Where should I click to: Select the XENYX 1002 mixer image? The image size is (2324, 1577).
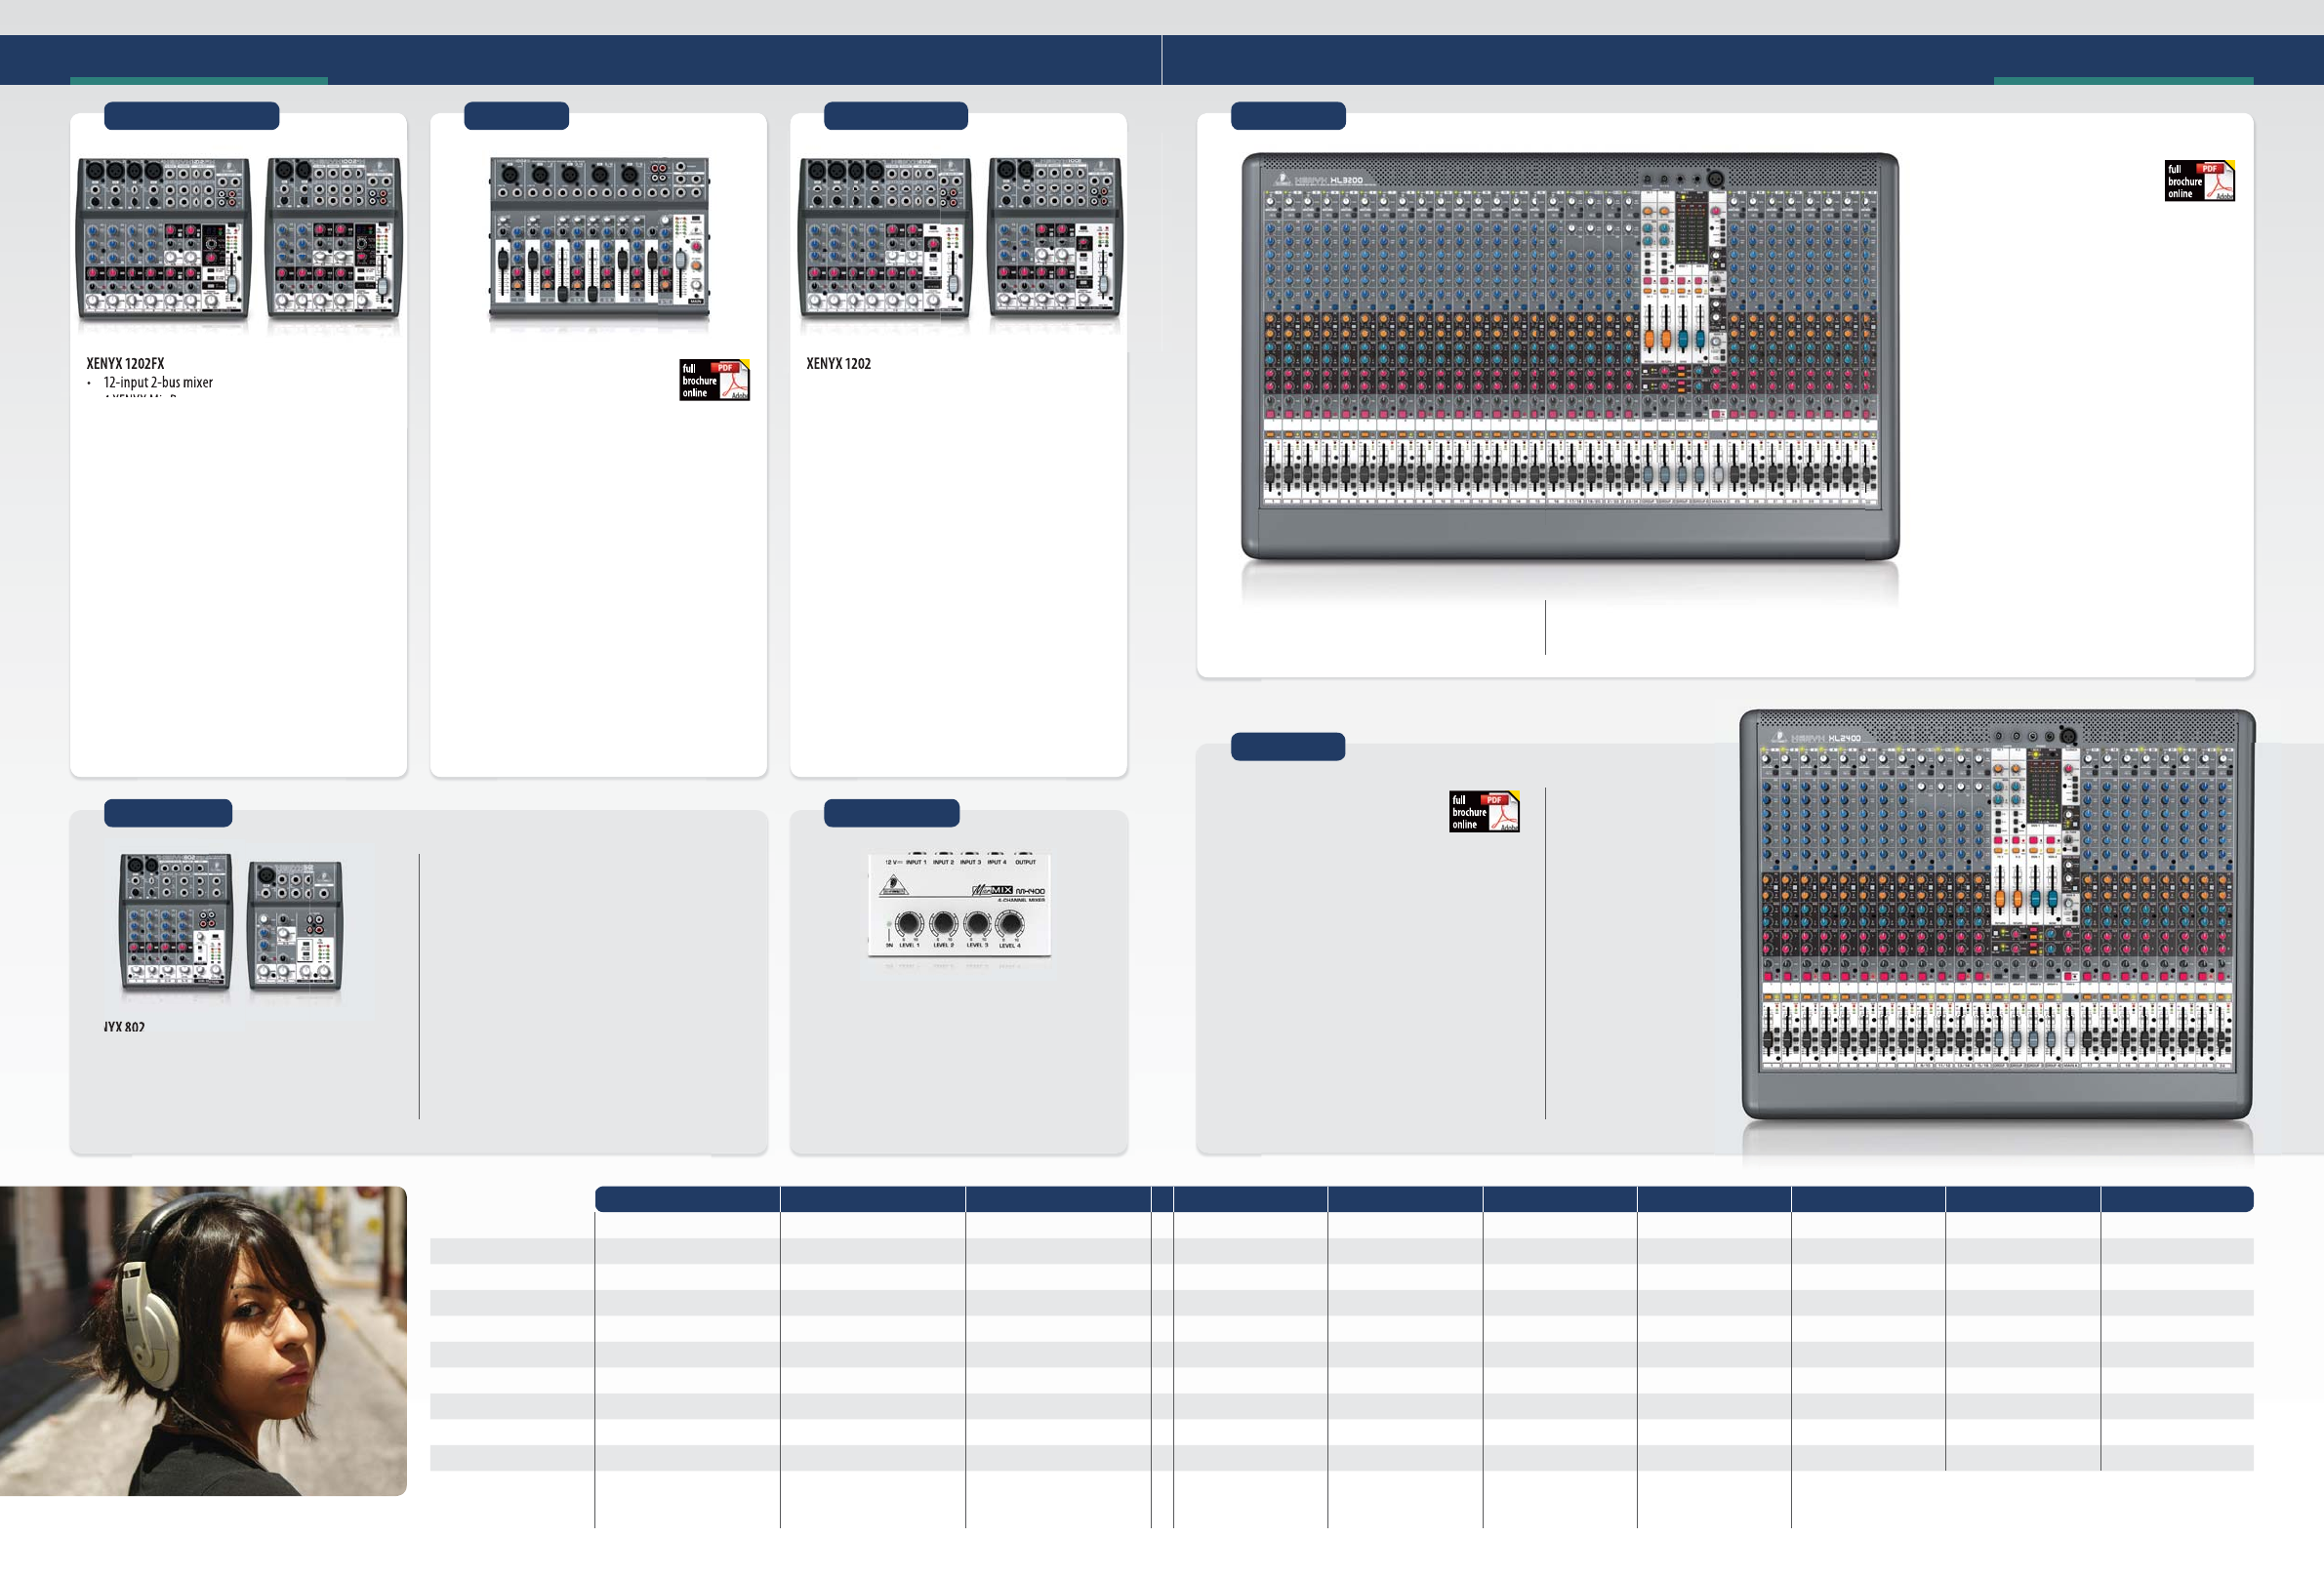pyautogui.click(x=1055, y=239)
